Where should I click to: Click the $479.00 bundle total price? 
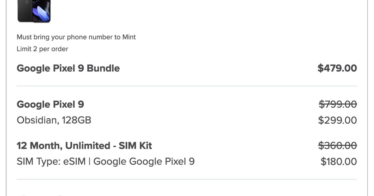tap(337, 68)
